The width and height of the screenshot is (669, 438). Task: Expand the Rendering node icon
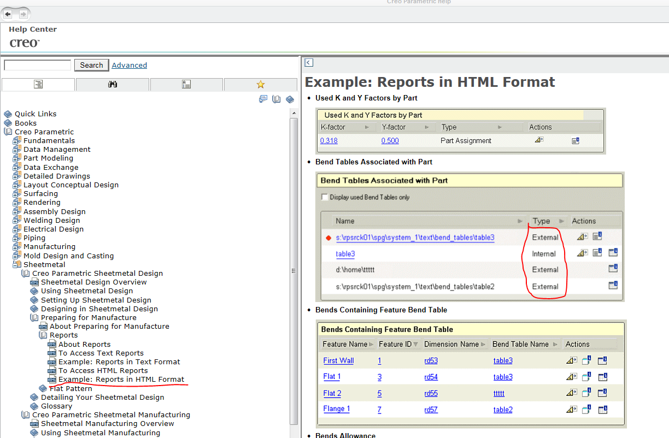[17, 202]
